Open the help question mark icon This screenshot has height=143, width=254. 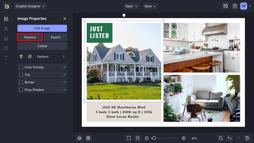pos(235,6)
